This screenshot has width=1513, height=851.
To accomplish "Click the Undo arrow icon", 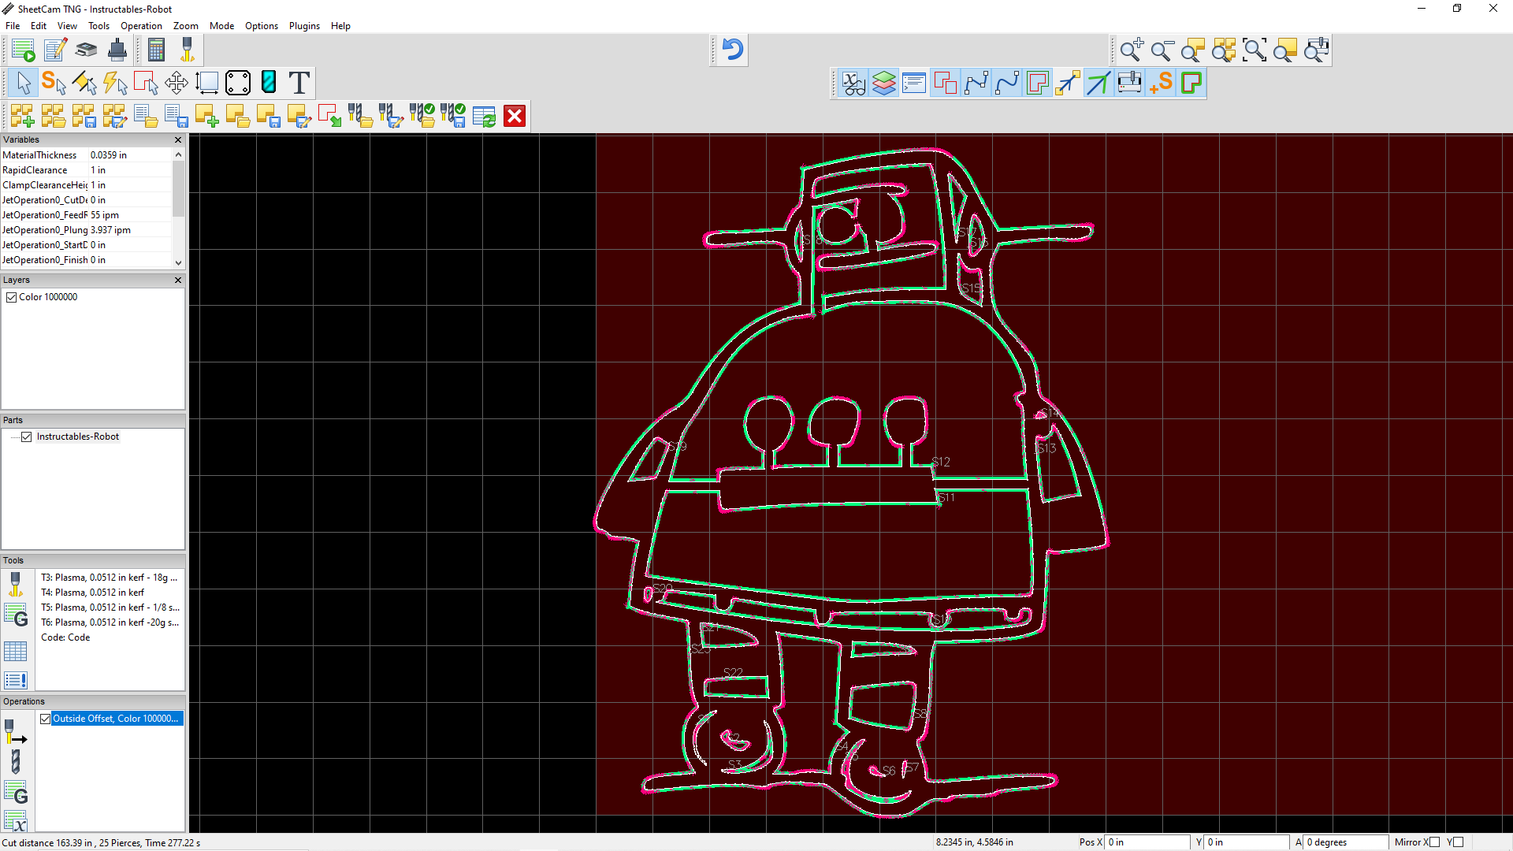I will click(x=732, y=50).
